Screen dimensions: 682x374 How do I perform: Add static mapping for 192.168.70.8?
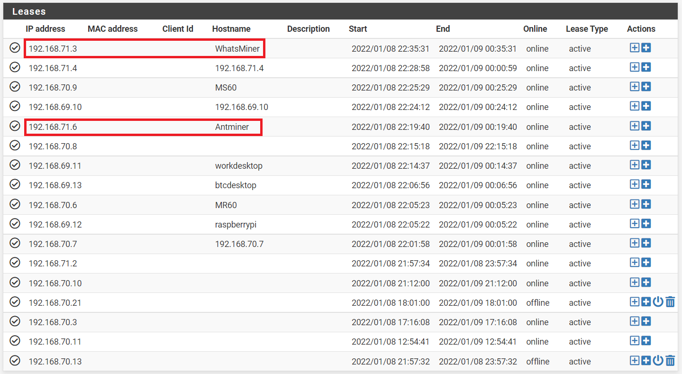click(635, 146)
